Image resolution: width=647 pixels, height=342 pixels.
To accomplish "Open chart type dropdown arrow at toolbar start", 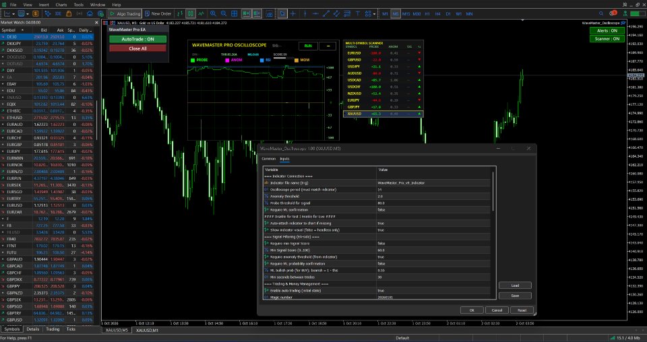I will click(13, 13).
